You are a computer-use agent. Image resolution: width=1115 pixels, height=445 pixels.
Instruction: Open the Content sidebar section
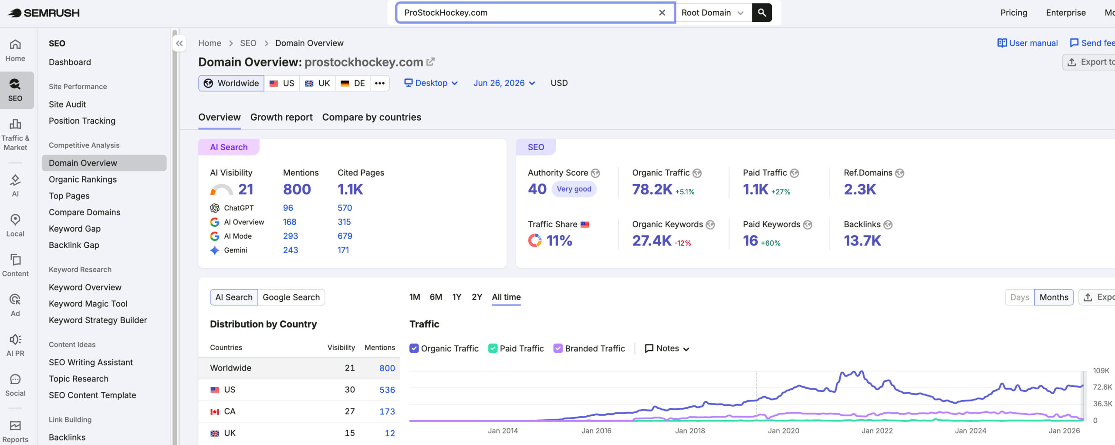tap(15, 266)
